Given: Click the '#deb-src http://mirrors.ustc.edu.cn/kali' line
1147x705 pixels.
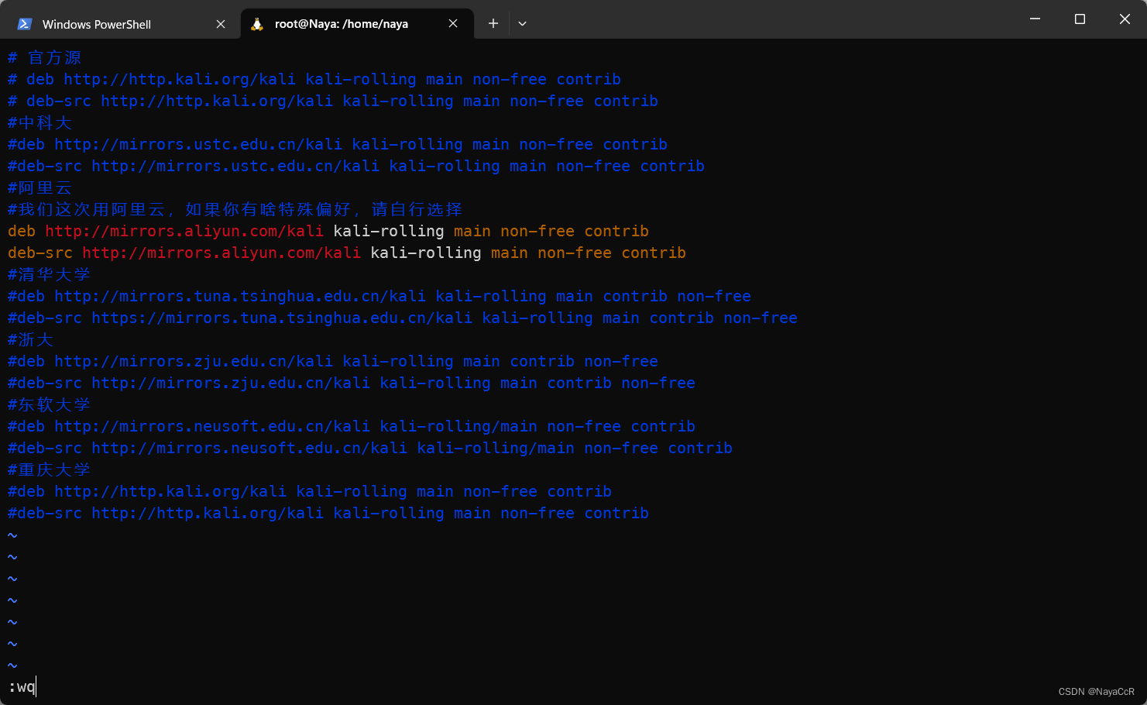Looking at the screenshot, I should [x=356, y=166].
